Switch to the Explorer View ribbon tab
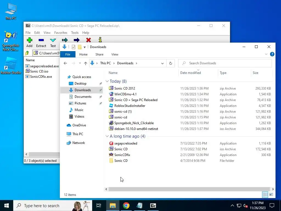This screenshot has height=211, width=281. (x=115, y=54)
